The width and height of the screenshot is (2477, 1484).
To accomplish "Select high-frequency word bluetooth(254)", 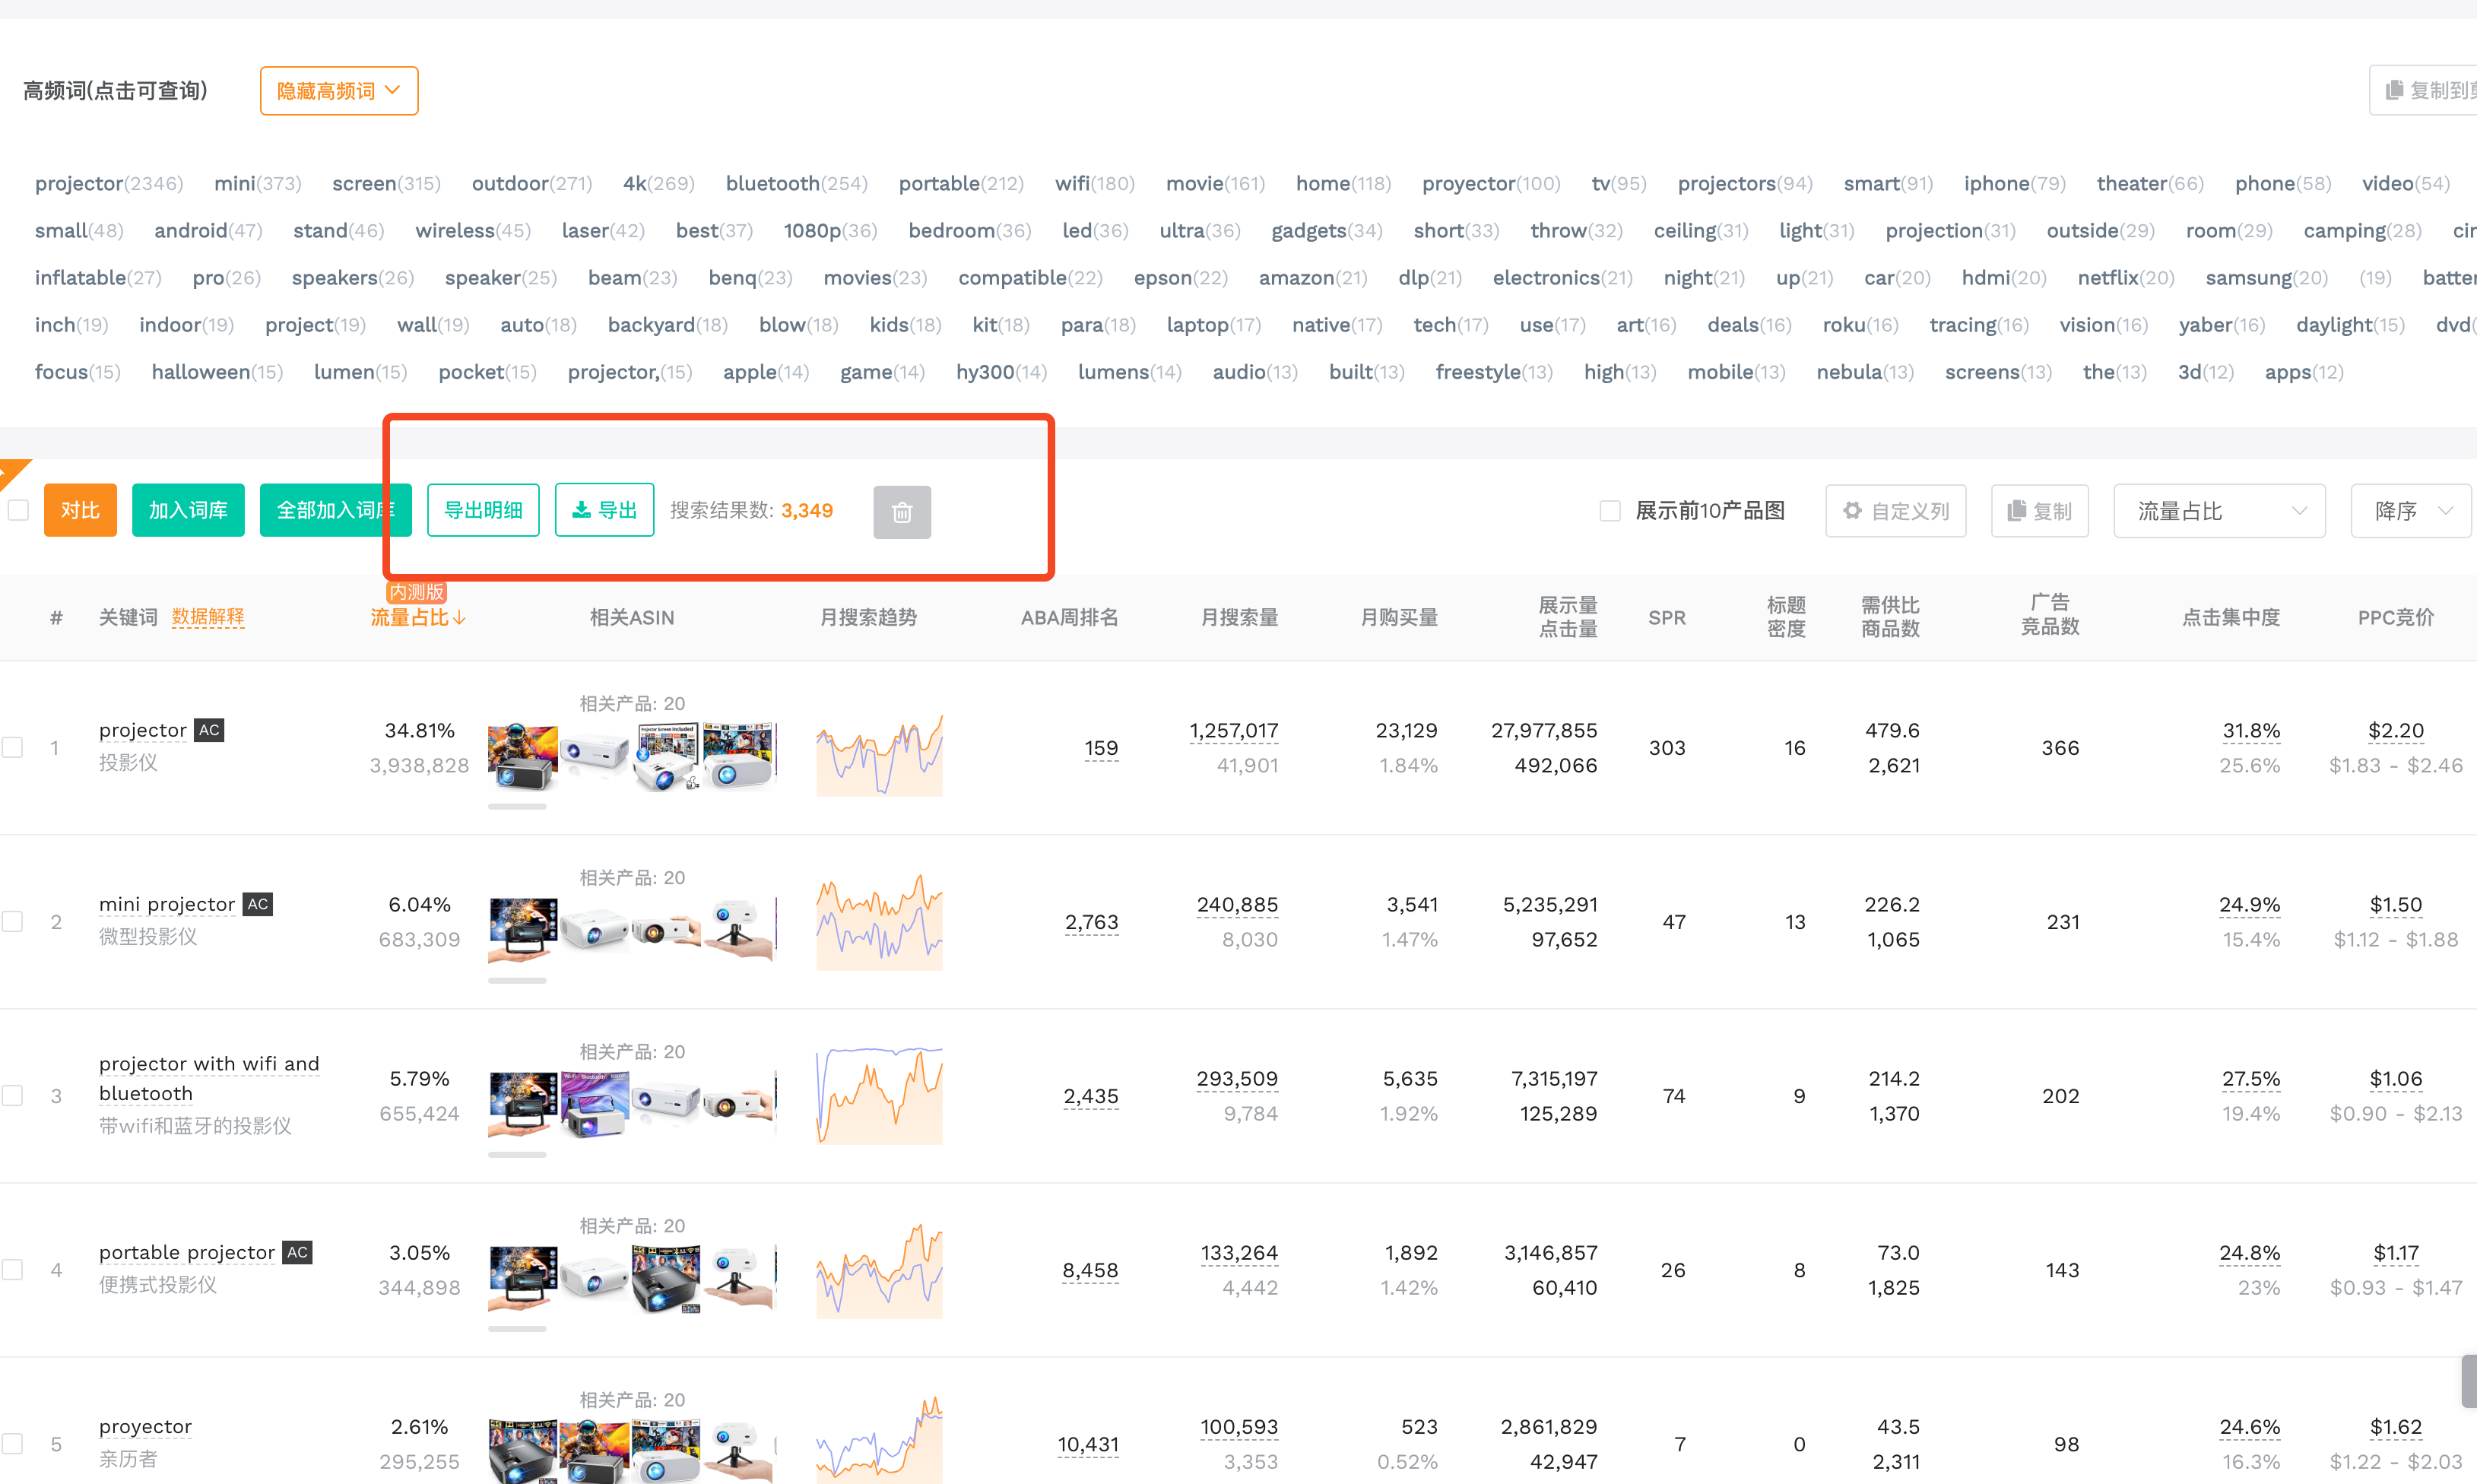I will tap(796, 183).
